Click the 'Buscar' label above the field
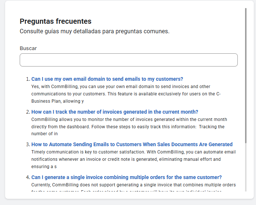The width and height of the screenshot is (256, 205). tap(28, 48)
